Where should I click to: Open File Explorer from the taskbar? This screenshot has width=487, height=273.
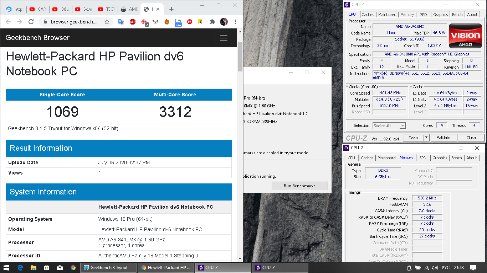(x=33, y=268)
